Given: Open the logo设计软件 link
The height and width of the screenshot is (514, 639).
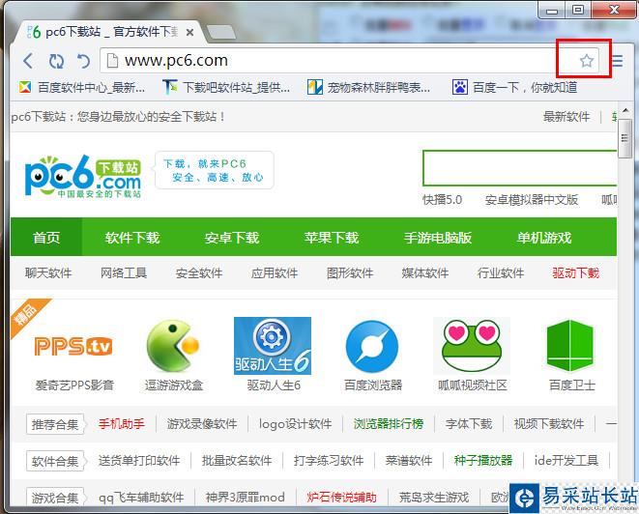Looking at the screenshot, I should click(x=296, y=424).
